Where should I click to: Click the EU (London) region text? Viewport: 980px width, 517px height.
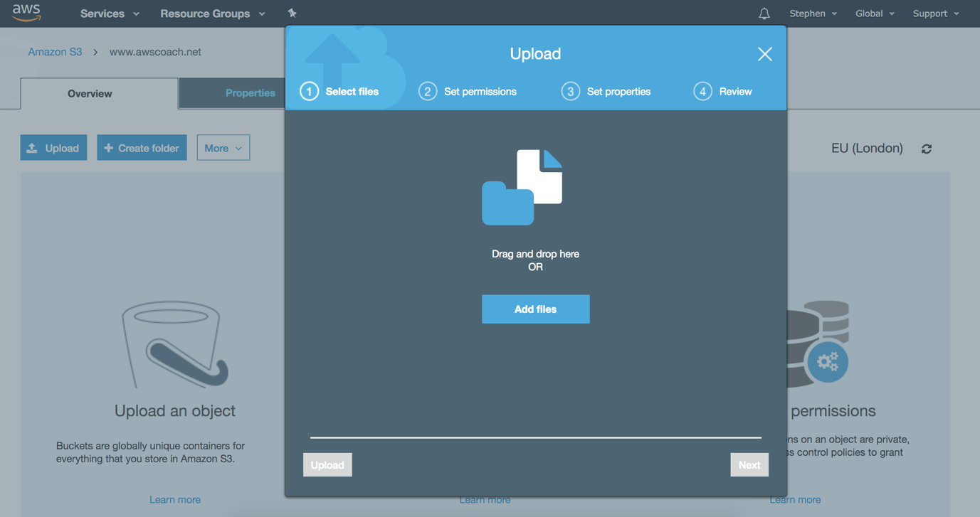click(x=867, y=148)
